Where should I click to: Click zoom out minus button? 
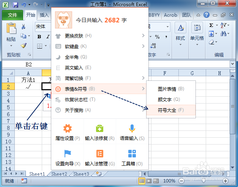[x=181, y=181]
